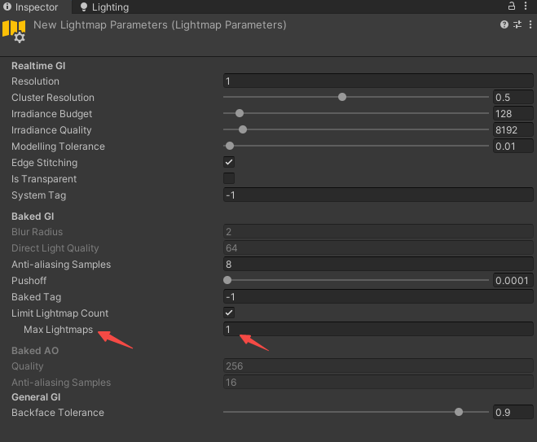Viewport: 537px width, 442px height.
Task: Click the Backface Tolerance value field 0.9
Action: coord(513,412)
